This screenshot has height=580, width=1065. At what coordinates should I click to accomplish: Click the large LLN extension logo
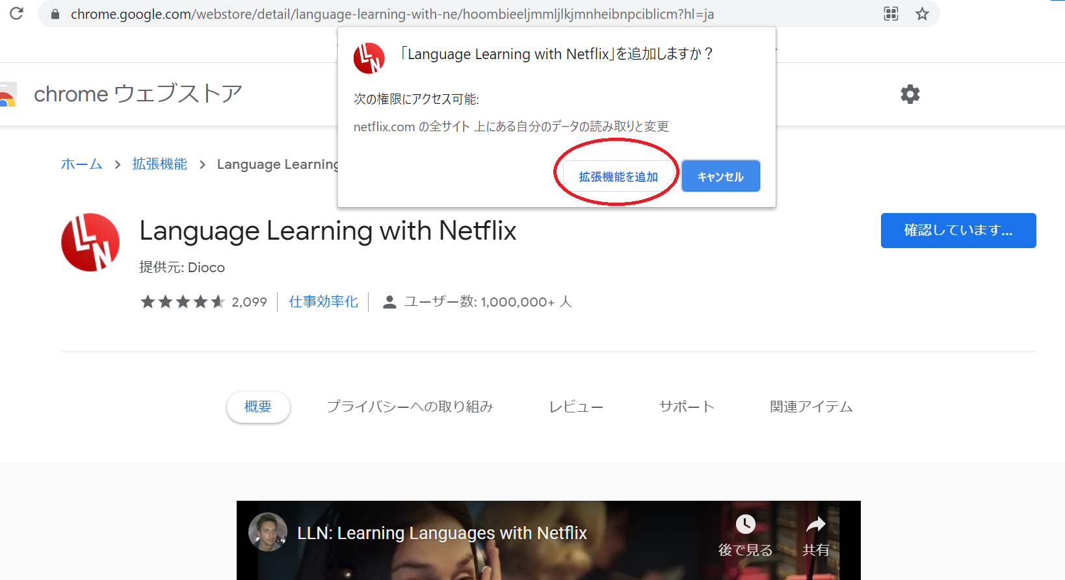coord(90,242)
